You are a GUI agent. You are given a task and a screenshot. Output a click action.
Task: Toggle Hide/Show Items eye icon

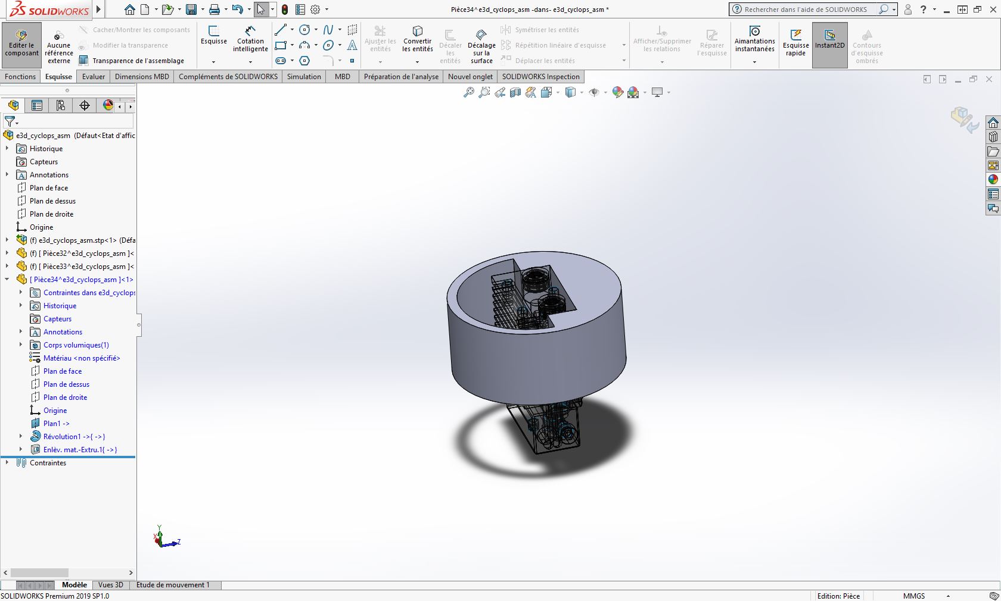(593, 92)
